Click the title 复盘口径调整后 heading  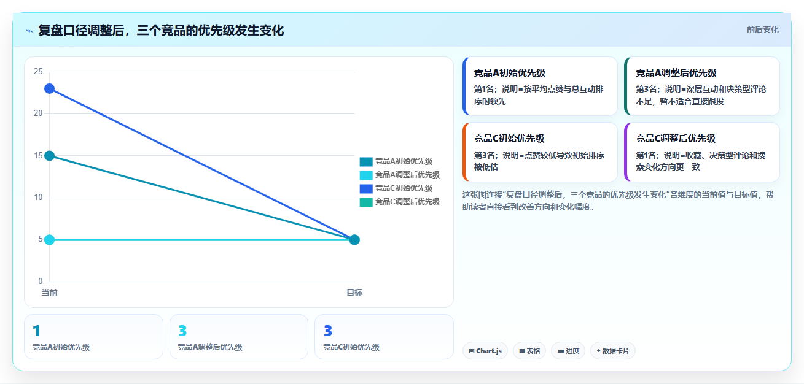161,31
